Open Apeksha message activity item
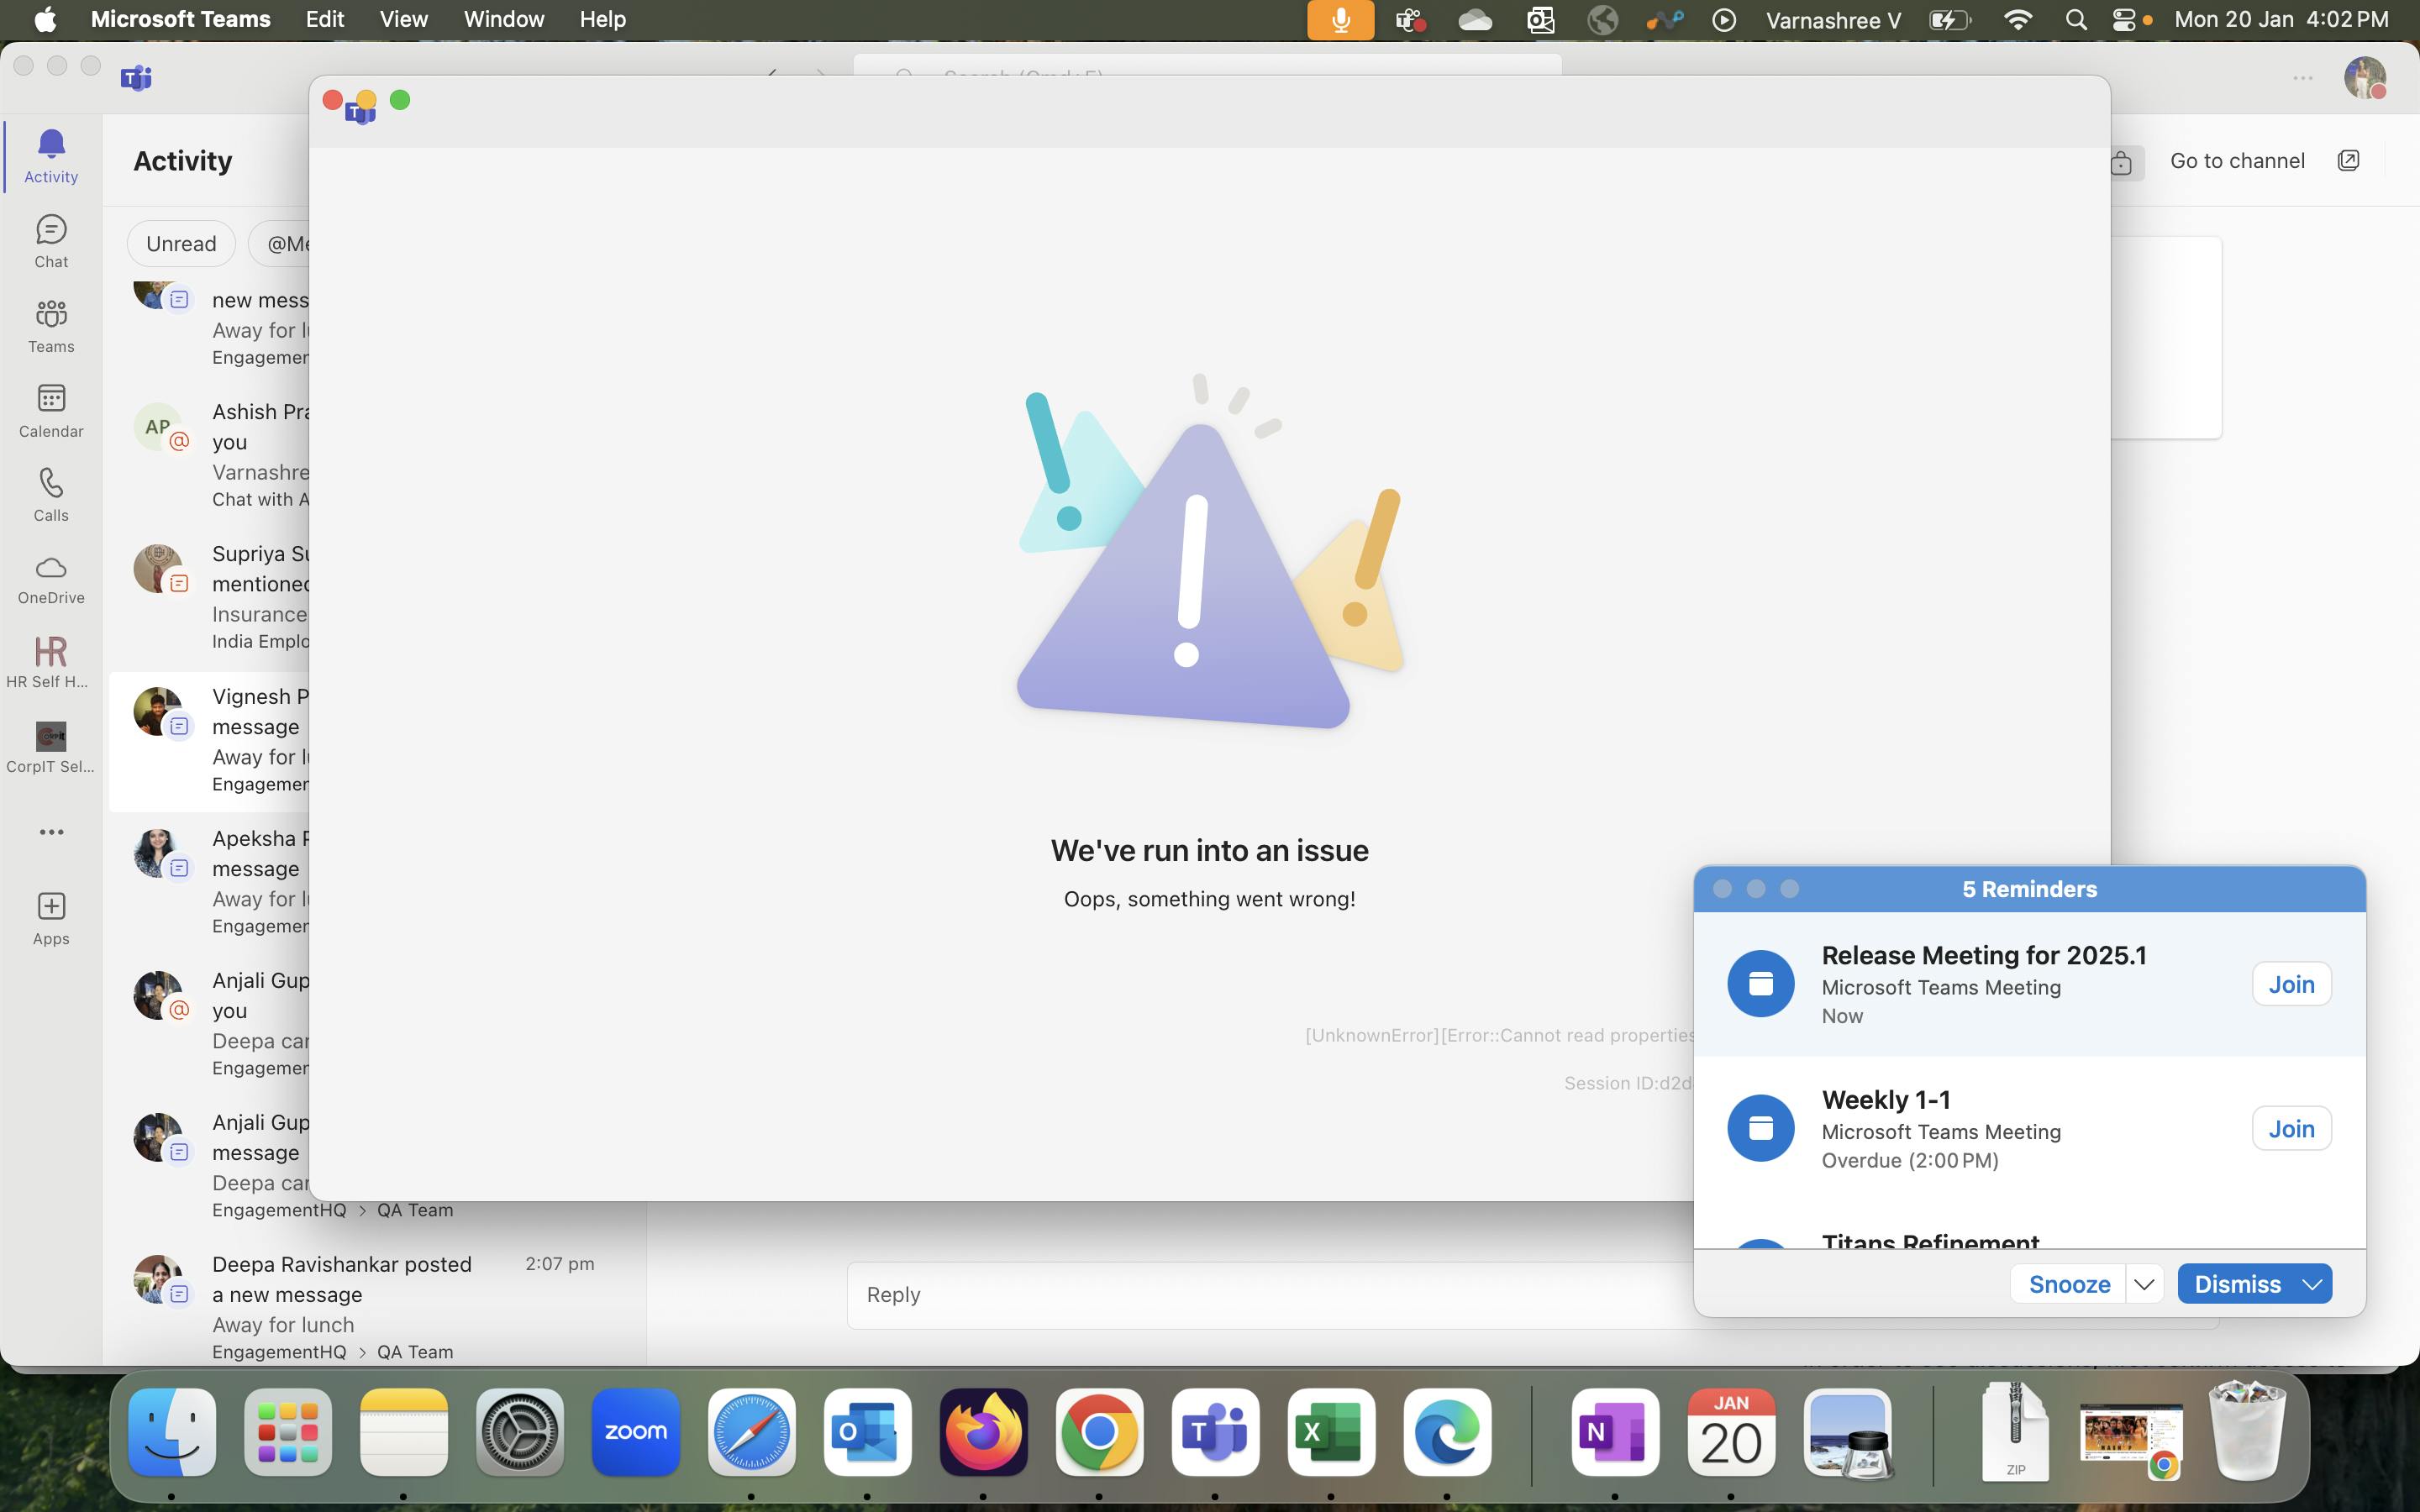Screen dimensions: 2420x1512 (210, 882)
